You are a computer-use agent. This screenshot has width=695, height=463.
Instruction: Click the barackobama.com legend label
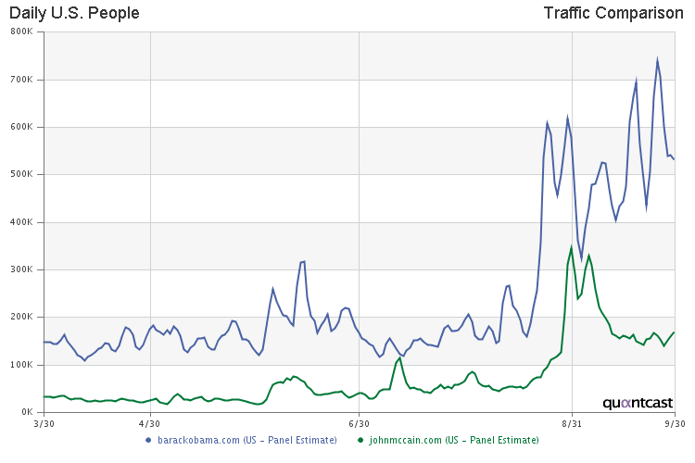point(247,440)
